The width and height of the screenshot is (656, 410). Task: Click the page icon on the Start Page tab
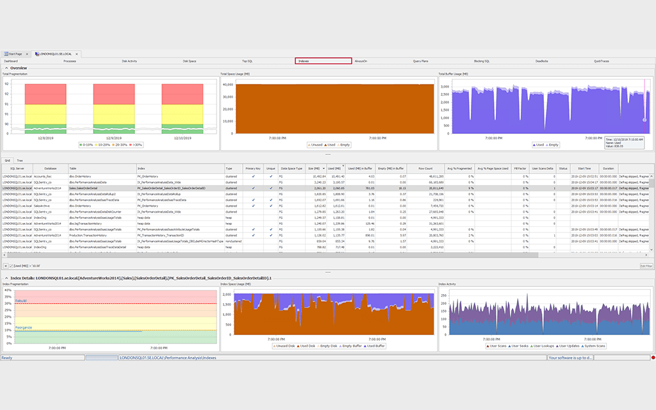pyautogui.click(x=6, y=54)
